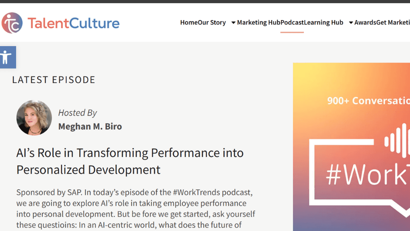410x231 pixels.
Task: Expand the Learning Hub dropdown arrow
Action: pyautogui.click(x=351, y=23)
